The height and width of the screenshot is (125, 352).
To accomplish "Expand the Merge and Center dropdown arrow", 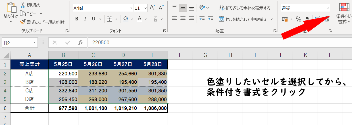I will point(272,19).
